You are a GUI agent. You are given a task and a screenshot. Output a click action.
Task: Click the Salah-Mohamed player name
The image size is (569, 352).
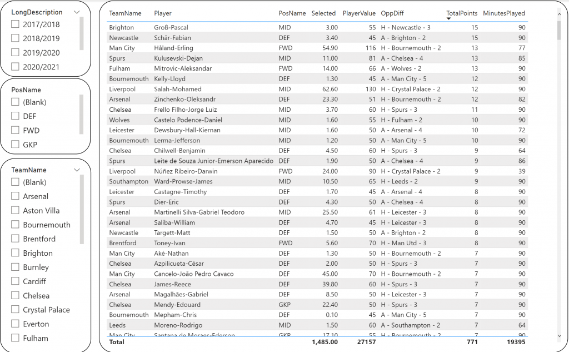point(177,89)
